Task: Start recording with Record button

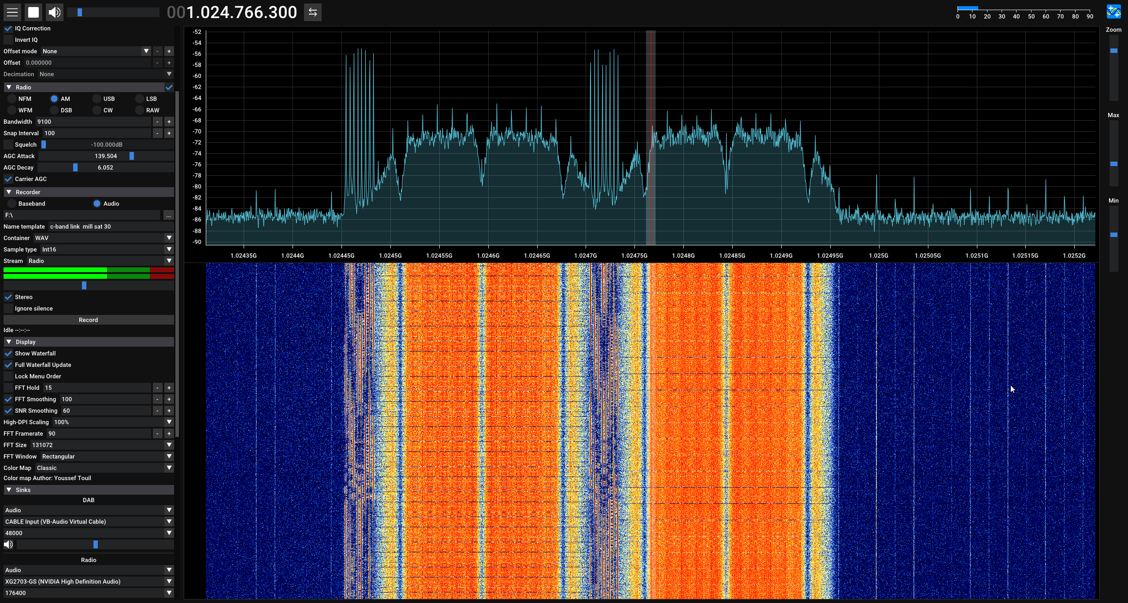Action: (89, 320)
